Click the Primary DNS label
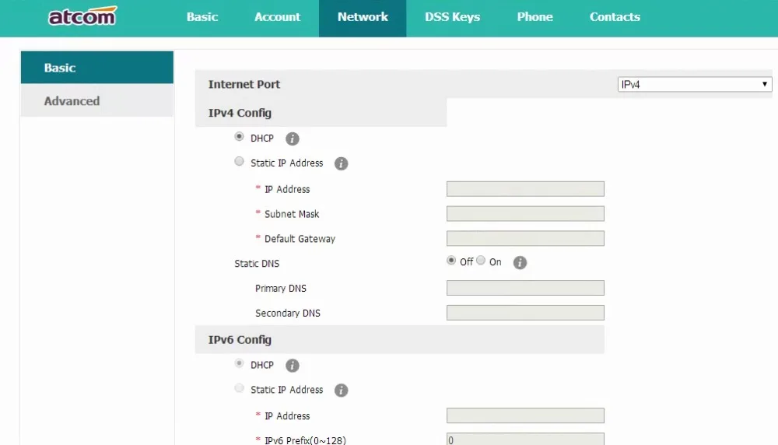 (280, 288)
